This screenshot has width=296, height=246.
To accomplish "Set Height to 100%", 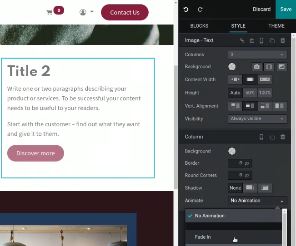I will [x=265, y=93].
